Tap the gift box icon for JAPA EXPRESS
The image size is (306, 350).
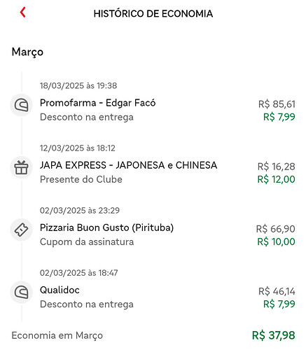click(x=22, y=168)
